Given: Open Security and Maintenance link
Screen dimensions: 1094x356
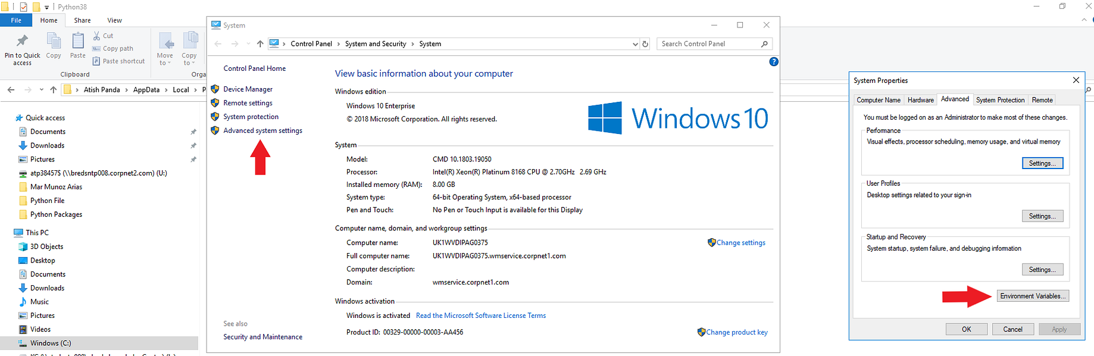Looking at the screenshot, I should [262, 337].
